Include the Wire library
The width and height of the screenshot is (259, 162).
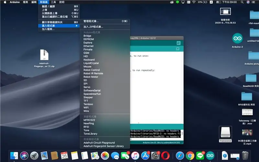point(105,111)
